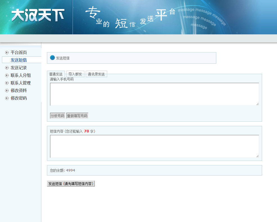
Task: Click the resize grip of 短信内容 box
Action: click(257, 156)
